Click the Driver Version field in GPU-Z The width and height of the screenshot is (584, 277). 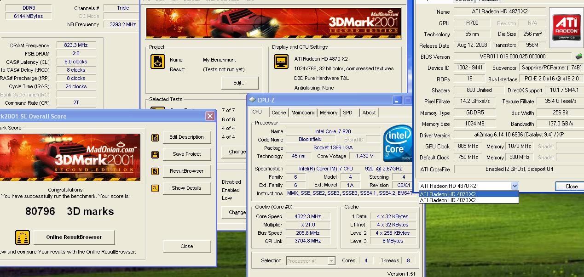[518, 135]
